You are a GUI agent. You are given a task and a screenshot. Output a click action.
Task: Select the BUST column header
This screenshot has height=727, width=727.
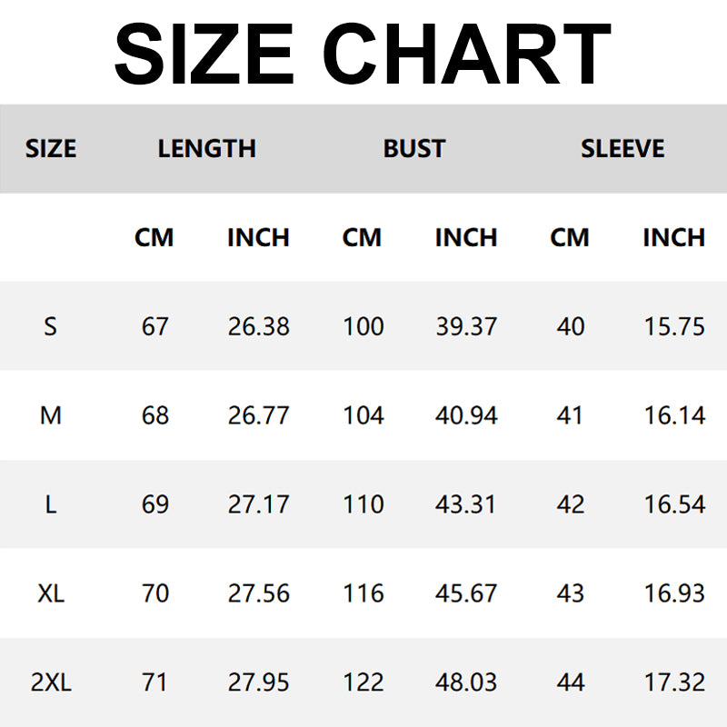414,148
